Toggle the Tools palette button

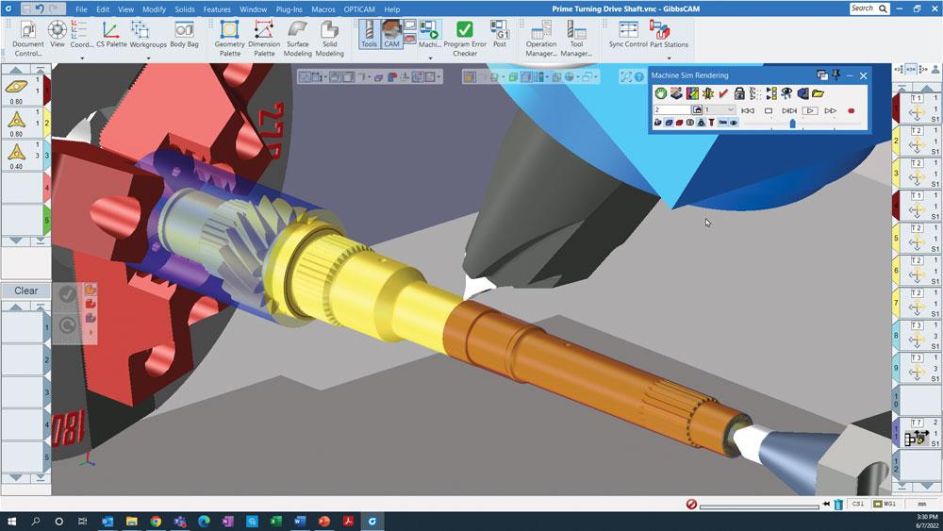(x=369, y=34)
